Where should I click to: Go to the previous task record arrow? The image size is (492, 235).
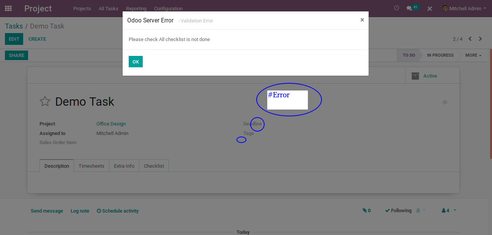470,39
